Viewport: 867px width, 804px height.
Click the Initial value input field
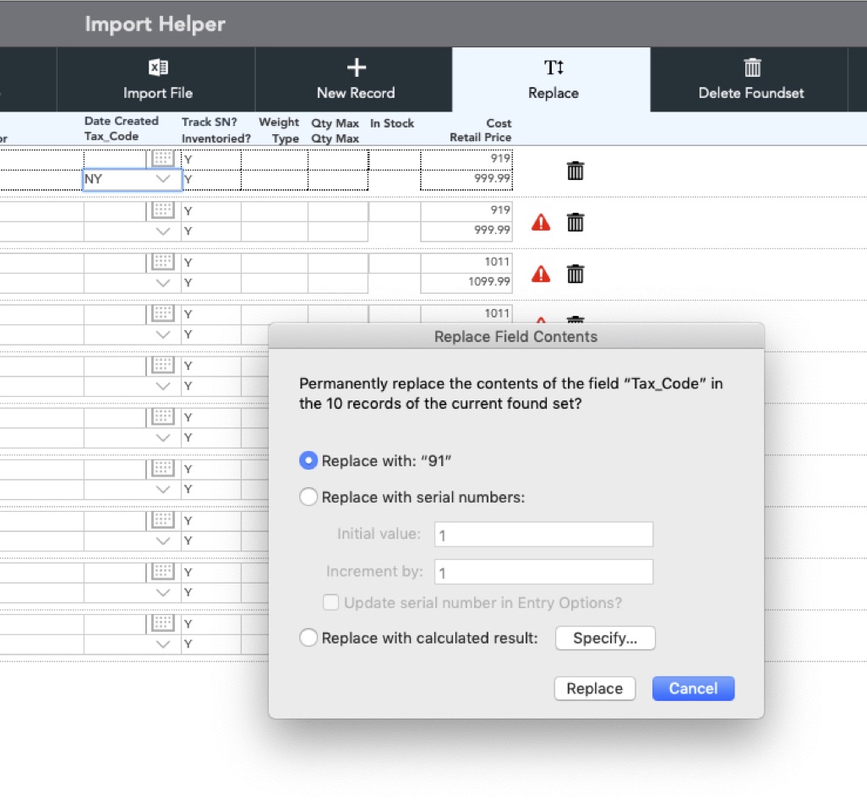[x=543, y=535]
